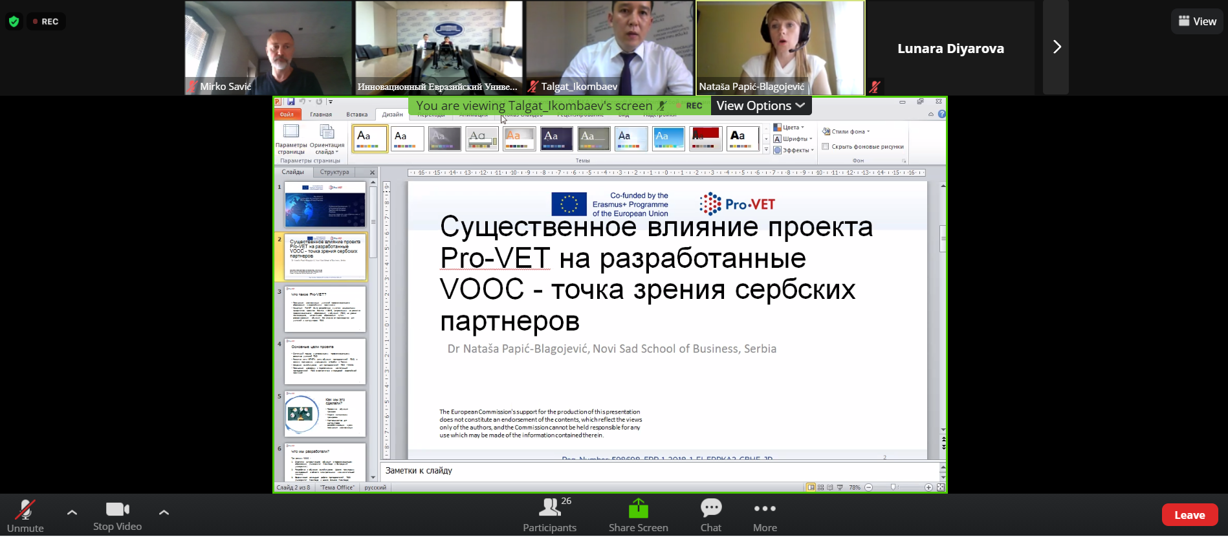Viewport: 1228px width, 537px height.
Task: Adjust the zoom slider handle
Action: point(894,487)
